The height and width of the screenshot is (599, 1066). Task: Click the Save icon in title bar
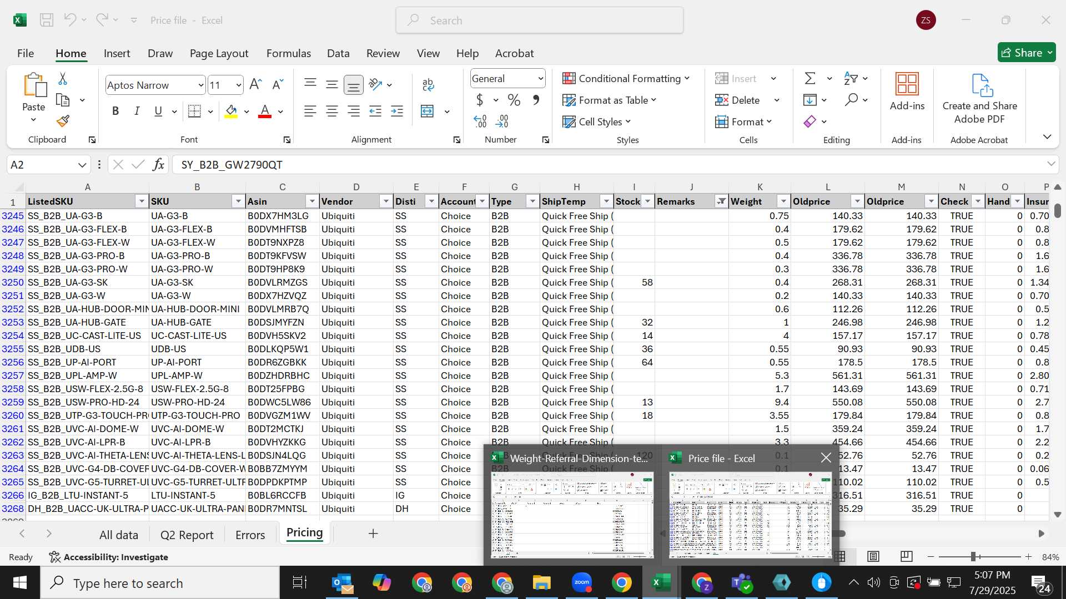[47, 20]
